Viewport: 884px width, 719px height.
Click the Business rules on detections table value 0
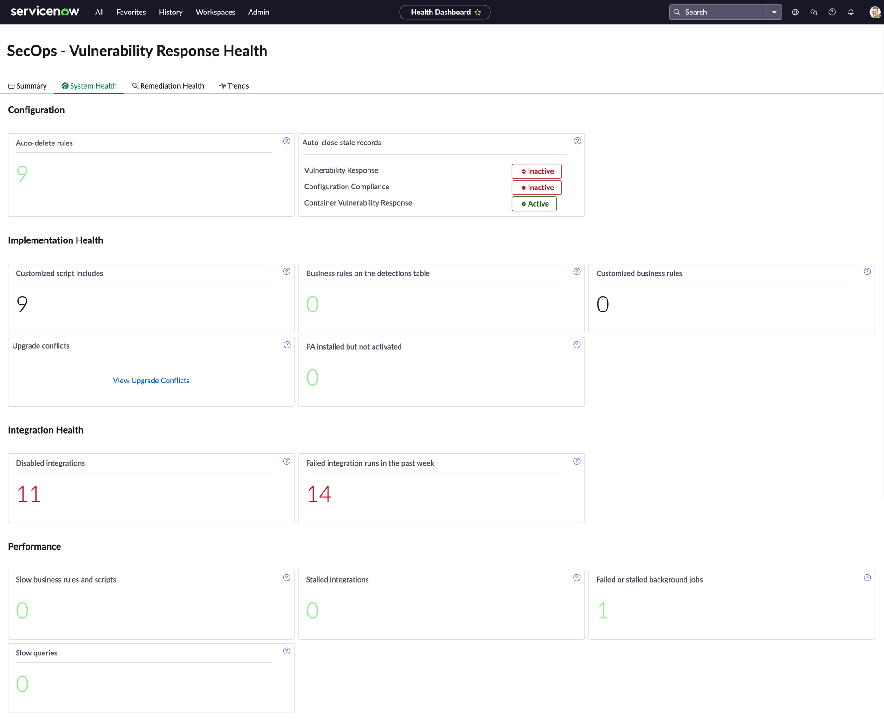point(312,304)
